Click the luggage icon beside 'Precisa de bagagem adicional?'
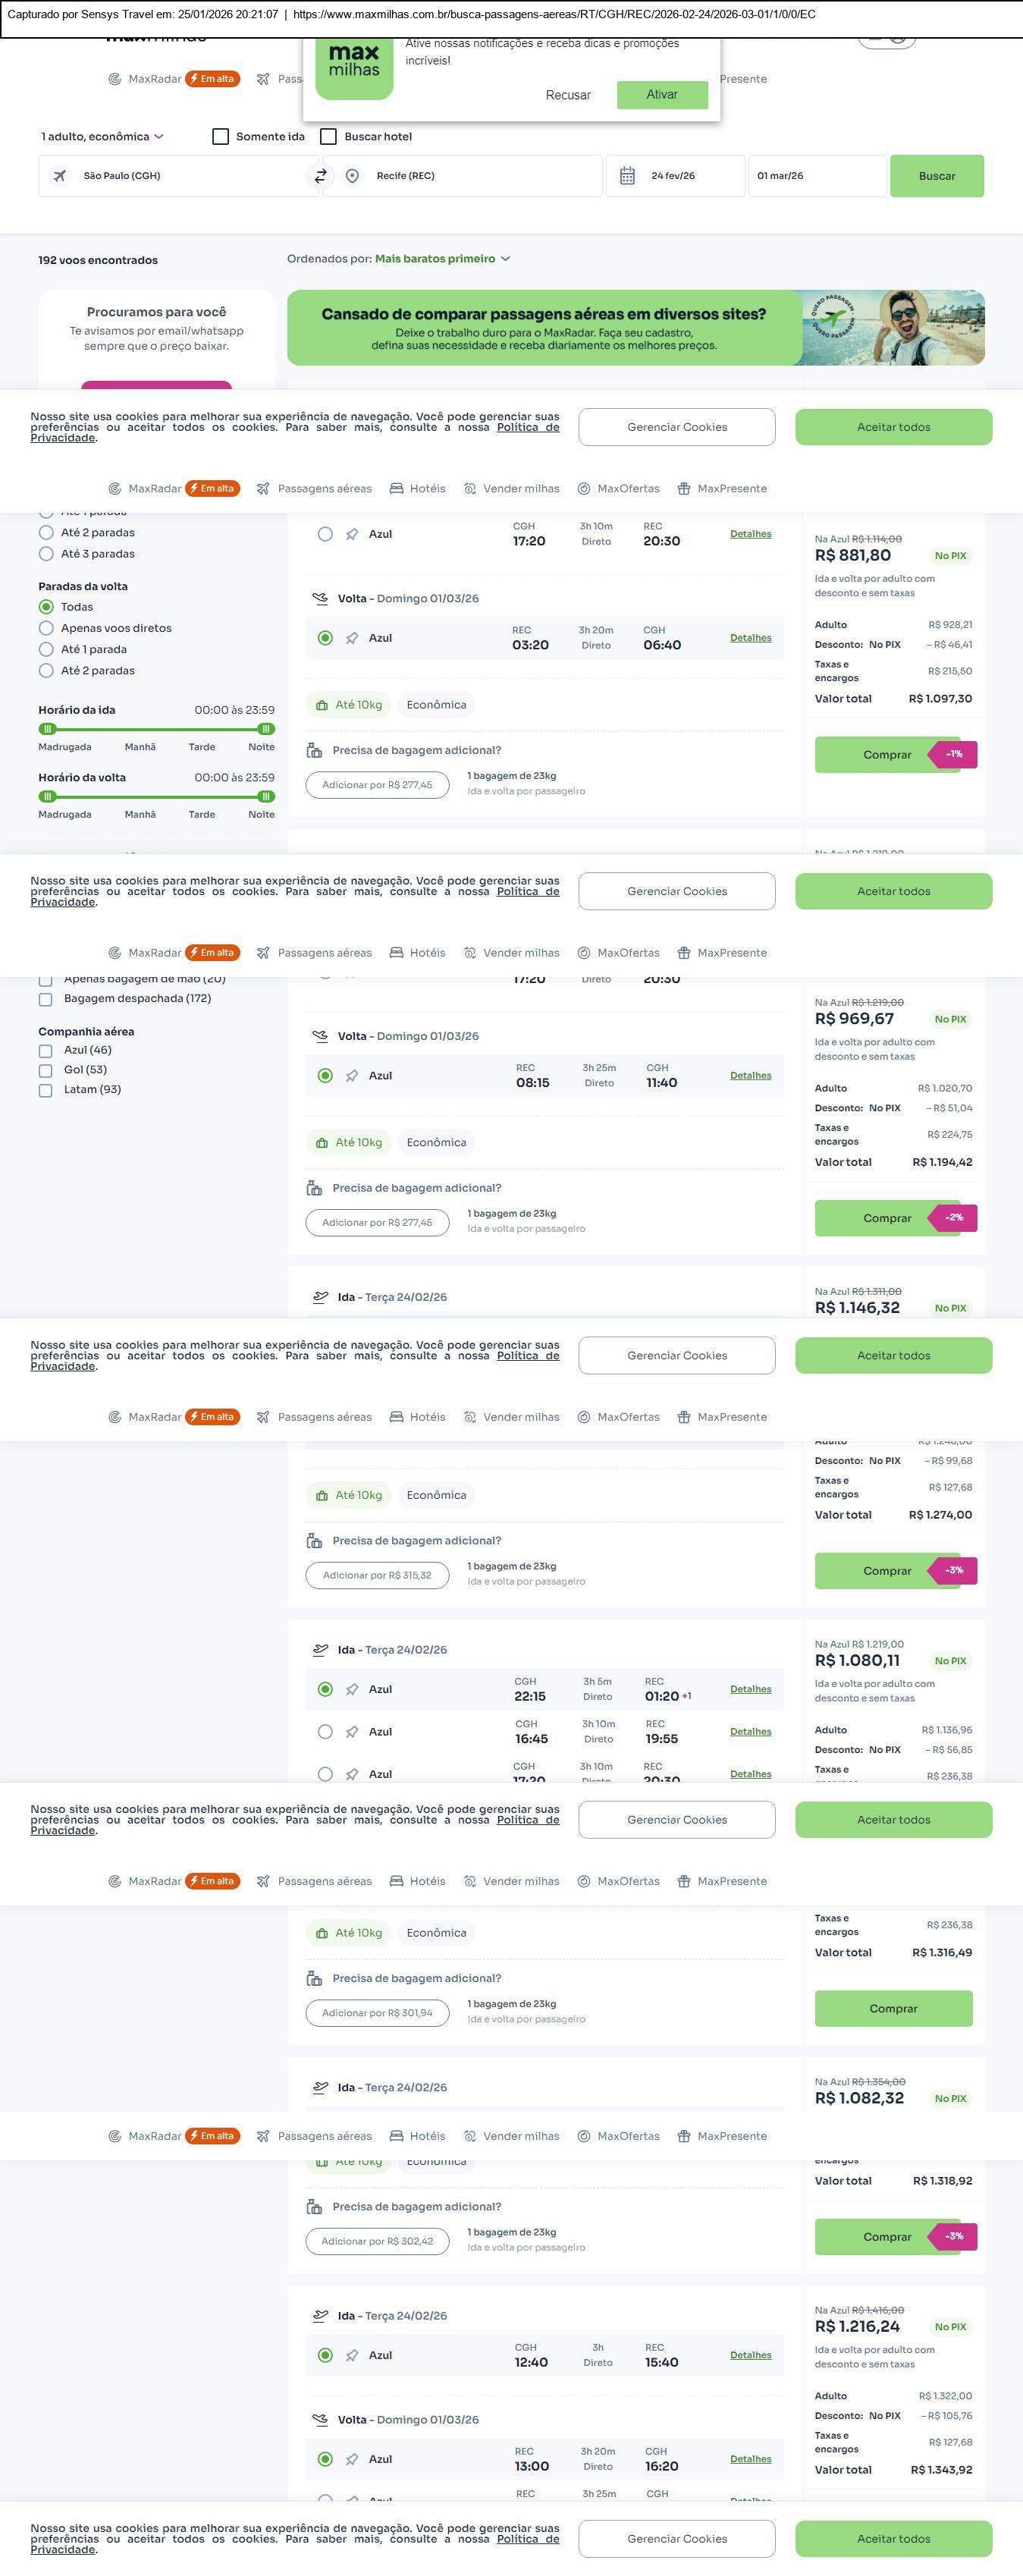The width and height of the screenshot is (1023, 2576). coord(314,750)
